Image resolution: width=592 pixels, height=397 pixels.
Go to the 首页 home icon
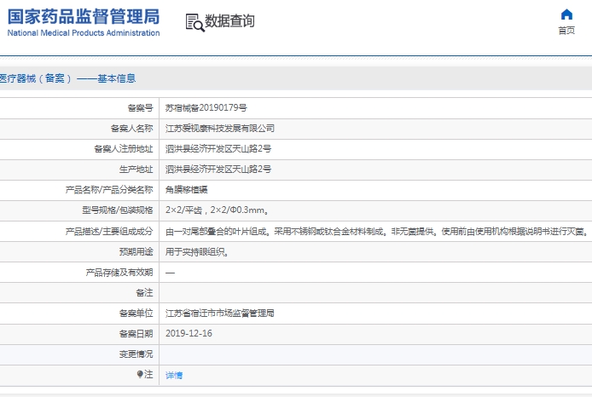(566, 14)
